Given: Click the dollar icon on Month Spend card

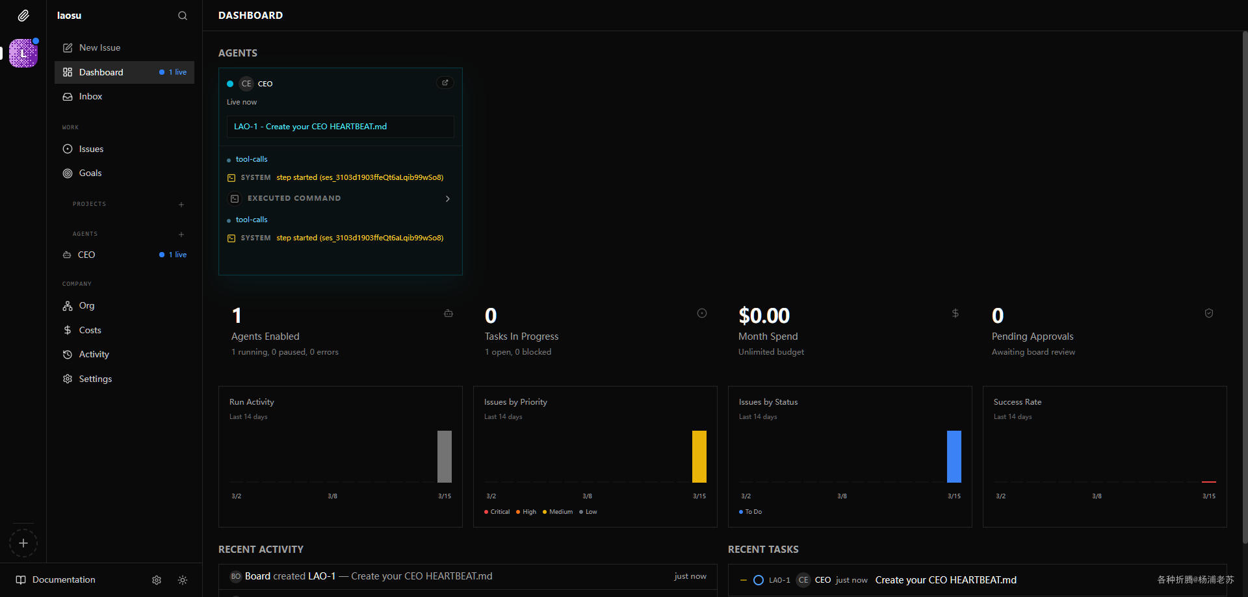Looking at the screenshot, I should click(955, 313).
